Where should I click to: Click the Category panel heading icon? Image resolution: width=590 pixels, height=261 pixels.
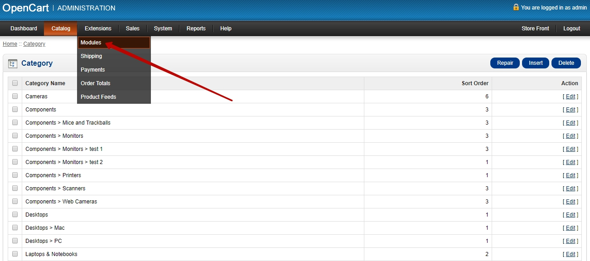(13, 63)
